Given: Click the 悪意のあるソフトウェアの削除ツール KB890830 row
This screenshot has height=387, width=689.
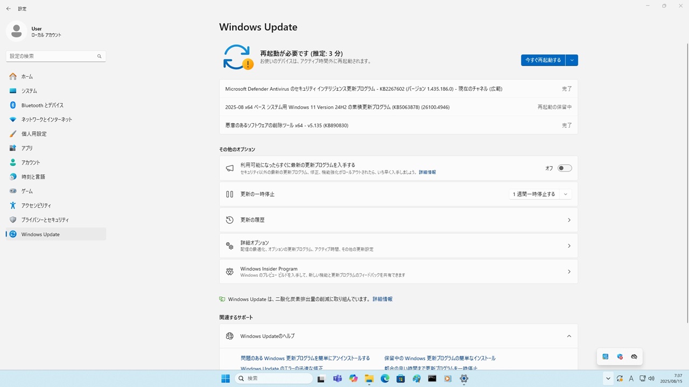Looking at the screenshot, I should (x=398, y=125).
